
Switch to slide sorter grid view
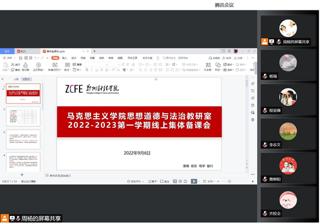pyautogui.click(x=180, y=181)
